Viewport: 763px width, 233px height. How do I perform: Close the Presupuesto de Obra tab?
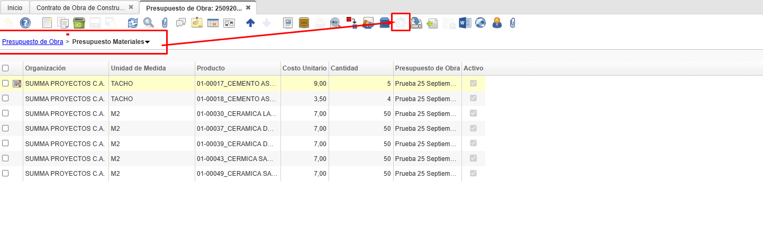tap(248, 7)
